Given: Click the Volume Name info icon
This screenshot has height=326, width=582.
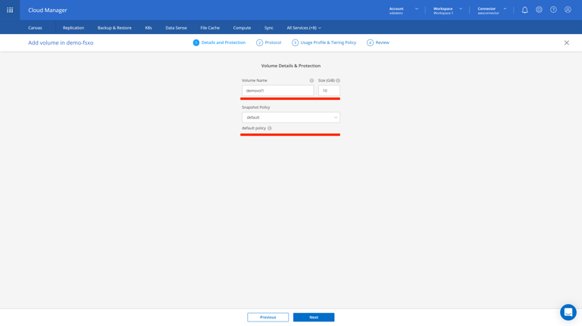Looking at the screenshot, I should [311, 80].
